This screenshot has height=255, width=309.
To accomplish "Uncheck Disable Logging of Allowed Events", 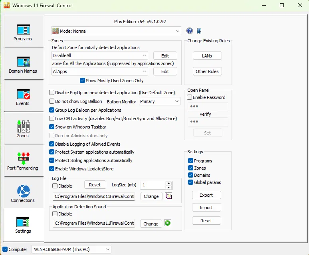I will coord(51,144).
